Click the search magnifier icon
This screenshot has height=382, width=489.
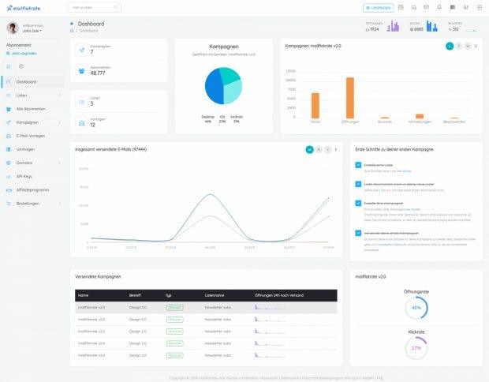coord(116,7)
